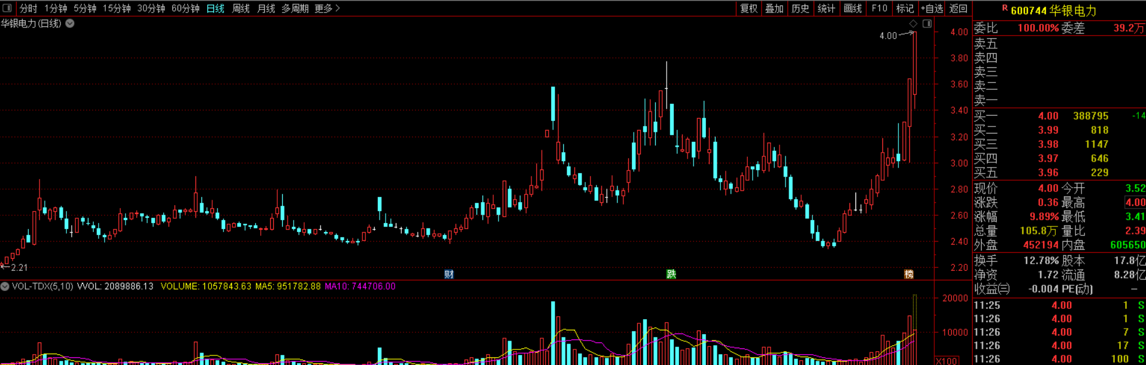
Task: Click the 卖五 ask row label
Action: click(986, 44)
